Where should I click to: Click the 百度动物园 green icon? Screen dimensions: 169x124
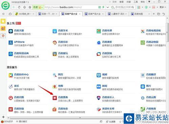(x=143, y=43)
